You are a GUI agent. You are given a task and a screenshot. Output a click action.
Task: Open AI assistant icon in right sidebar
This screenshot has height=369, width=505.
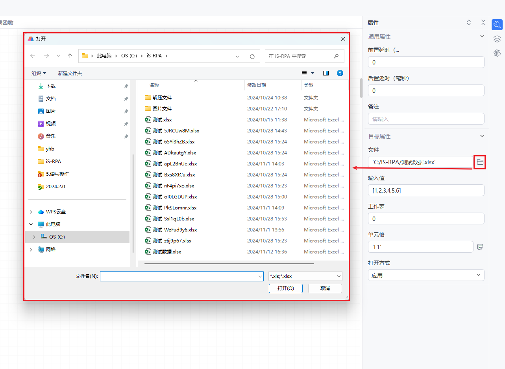[x=497, y=53]
